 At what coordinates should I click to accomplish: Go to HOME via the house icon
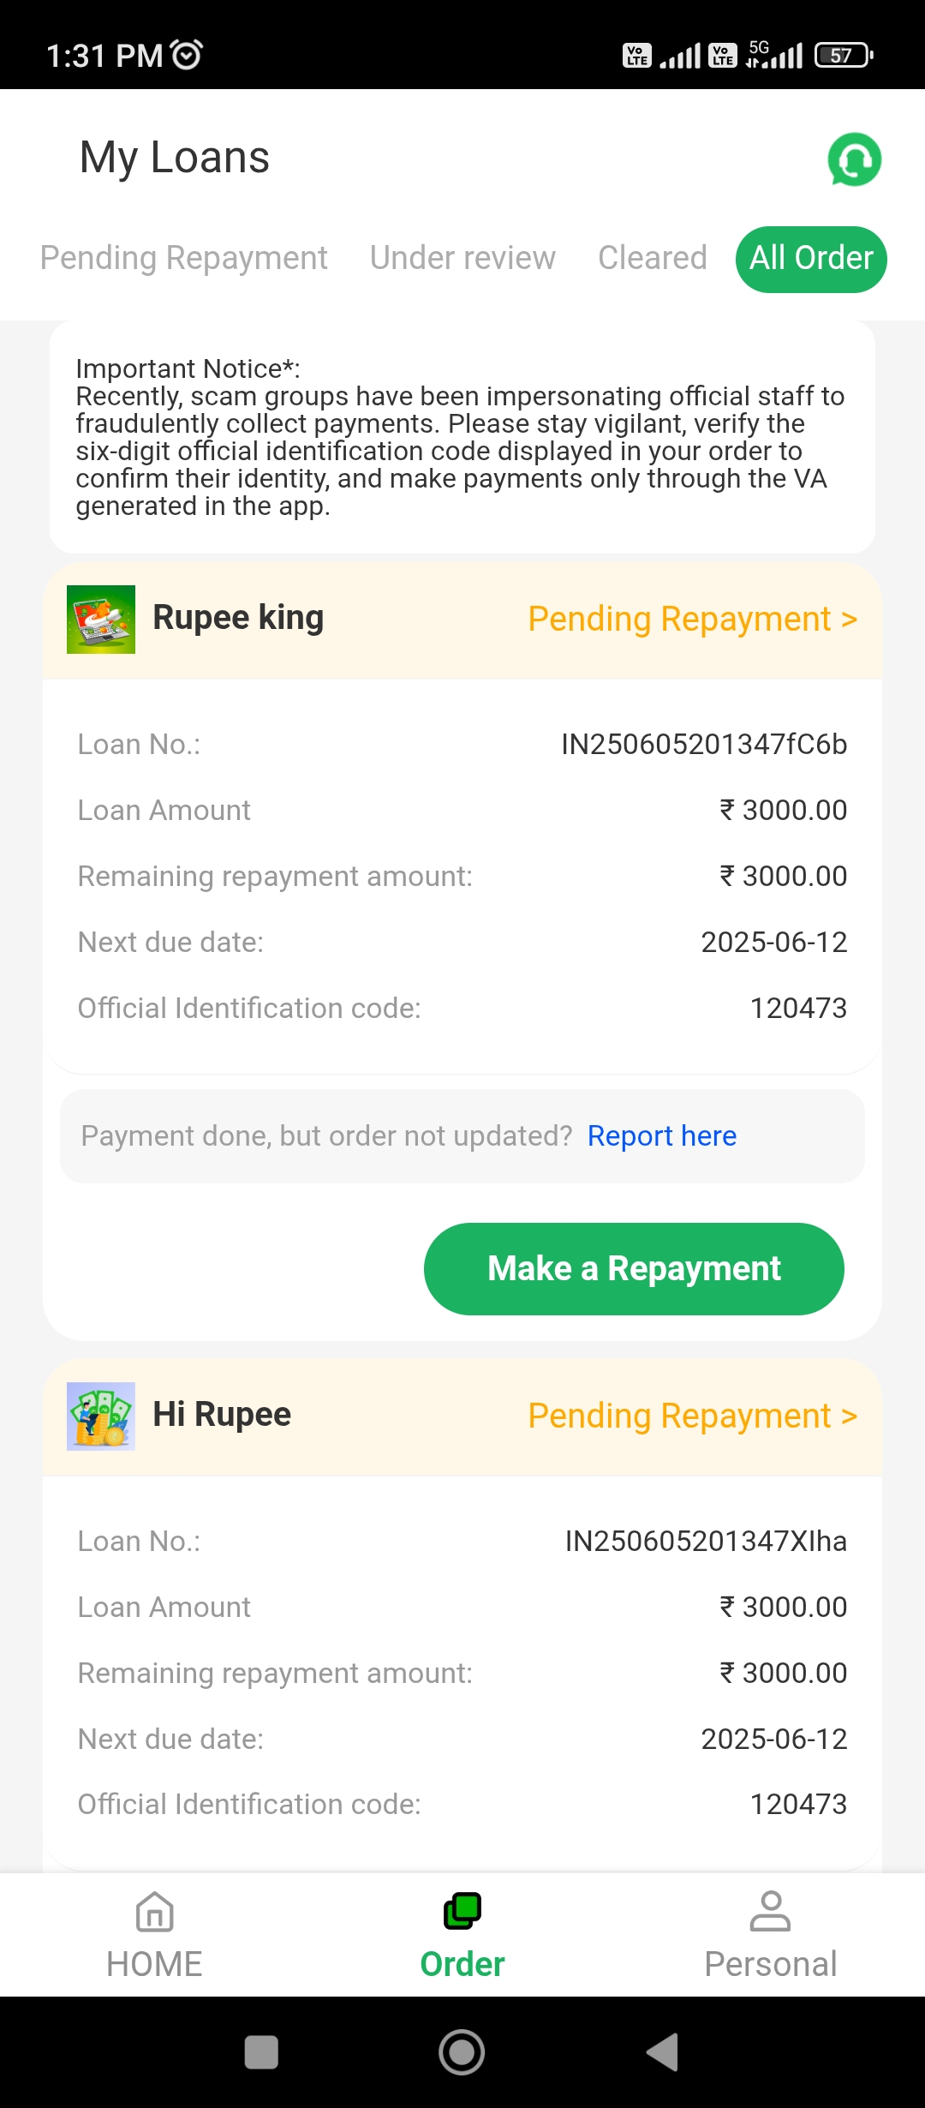pos(154,1913)
